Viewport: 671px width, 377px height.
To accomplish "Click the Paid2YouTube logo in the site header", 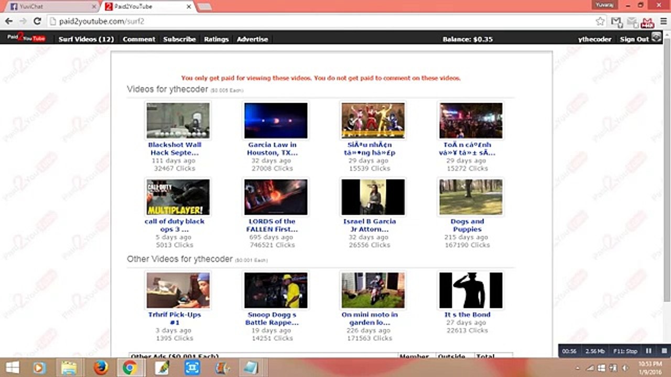I will (x=26, y=38).
